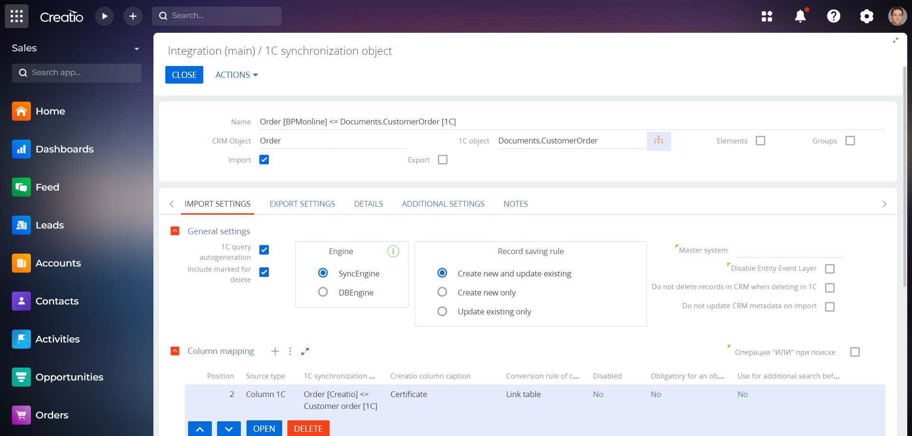Select the DBEngine radio button
The height and width of the screenshot is (436, 912).
tap(323, 292)
